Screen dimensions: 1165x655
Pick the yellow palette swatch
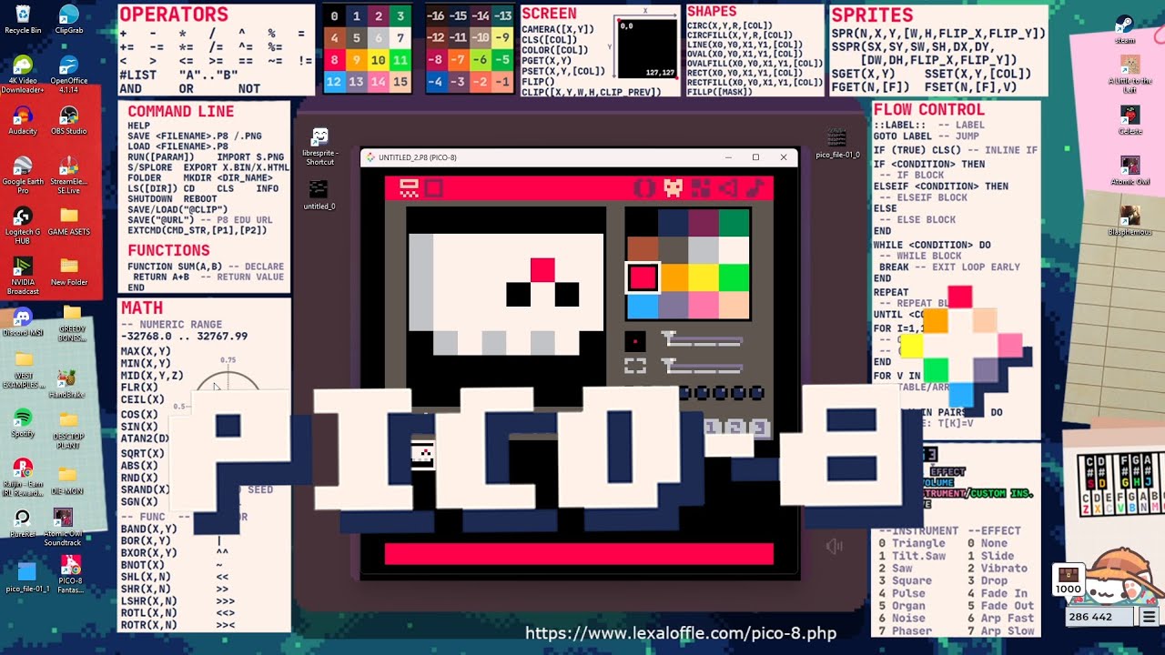pos(703,277)
